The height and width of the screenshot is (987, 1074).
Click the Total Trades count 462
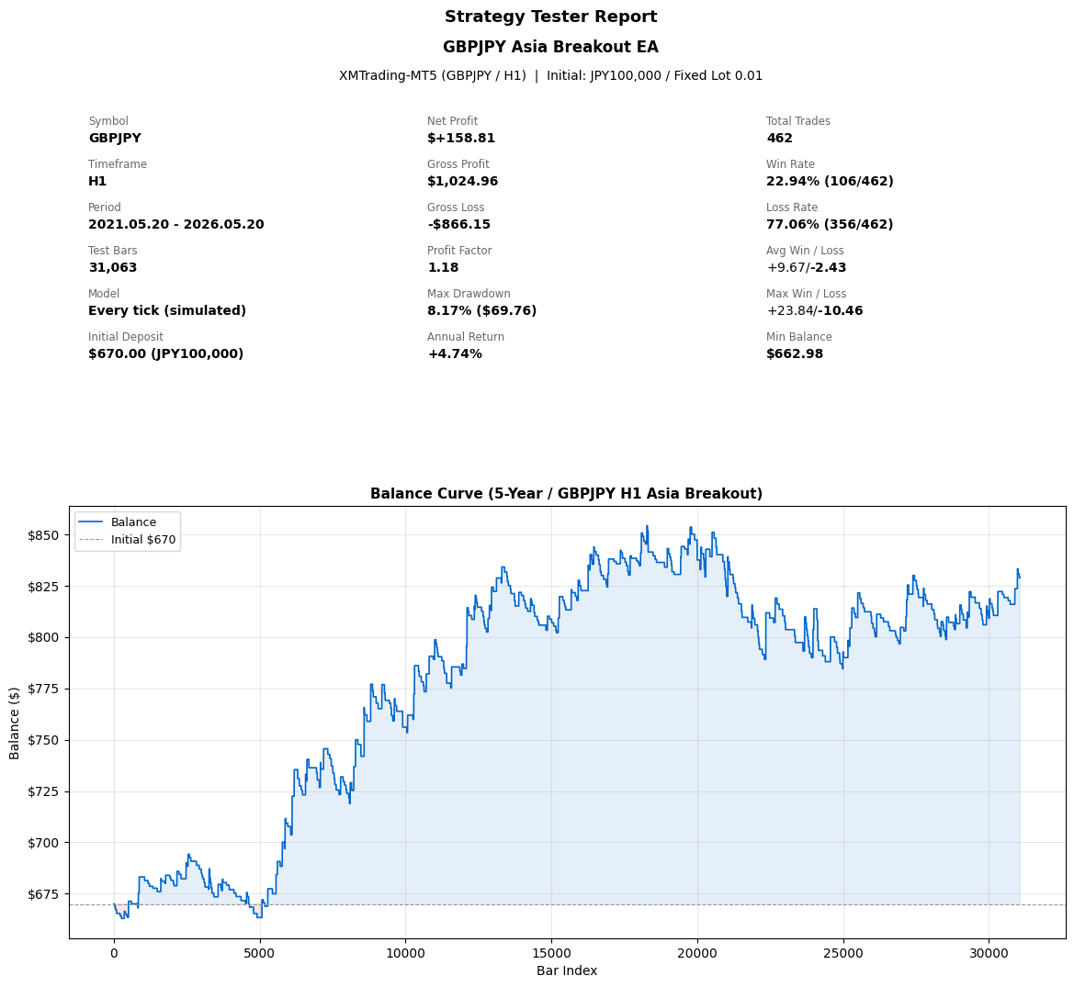(779, 139)
